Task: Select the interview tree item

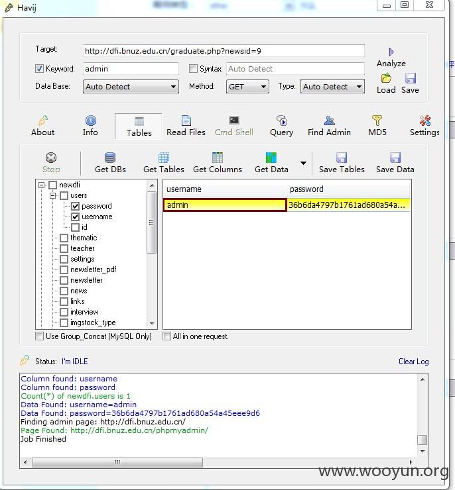Action: 84,312
